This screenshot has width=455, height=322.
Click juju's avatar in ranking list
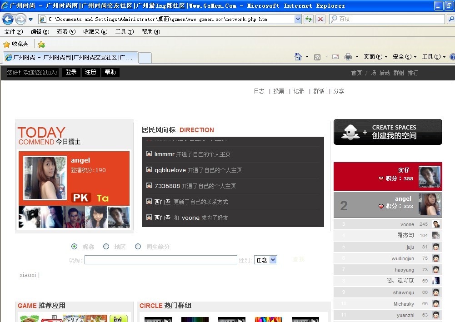[436, 247]
